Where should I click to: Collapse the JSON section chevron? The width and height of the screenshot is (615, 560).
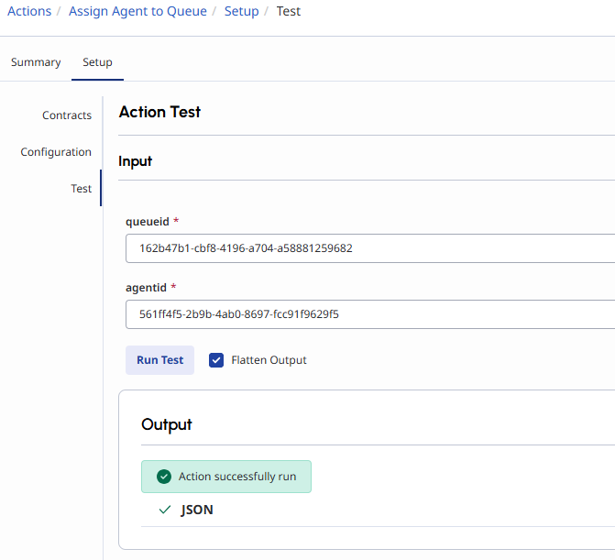tap(165, 510)
